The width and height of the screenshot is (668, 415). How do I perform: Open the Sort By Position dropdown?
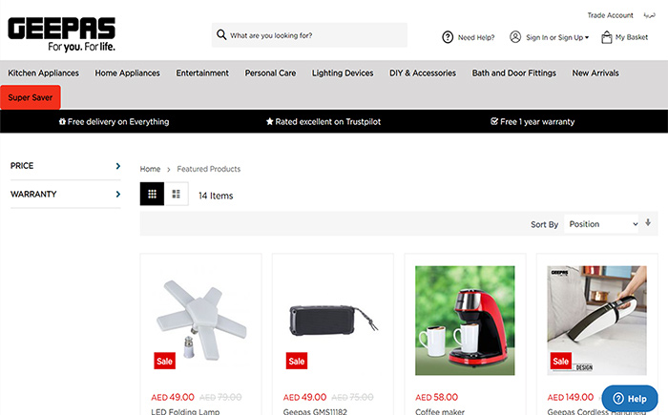click(601, 224)
